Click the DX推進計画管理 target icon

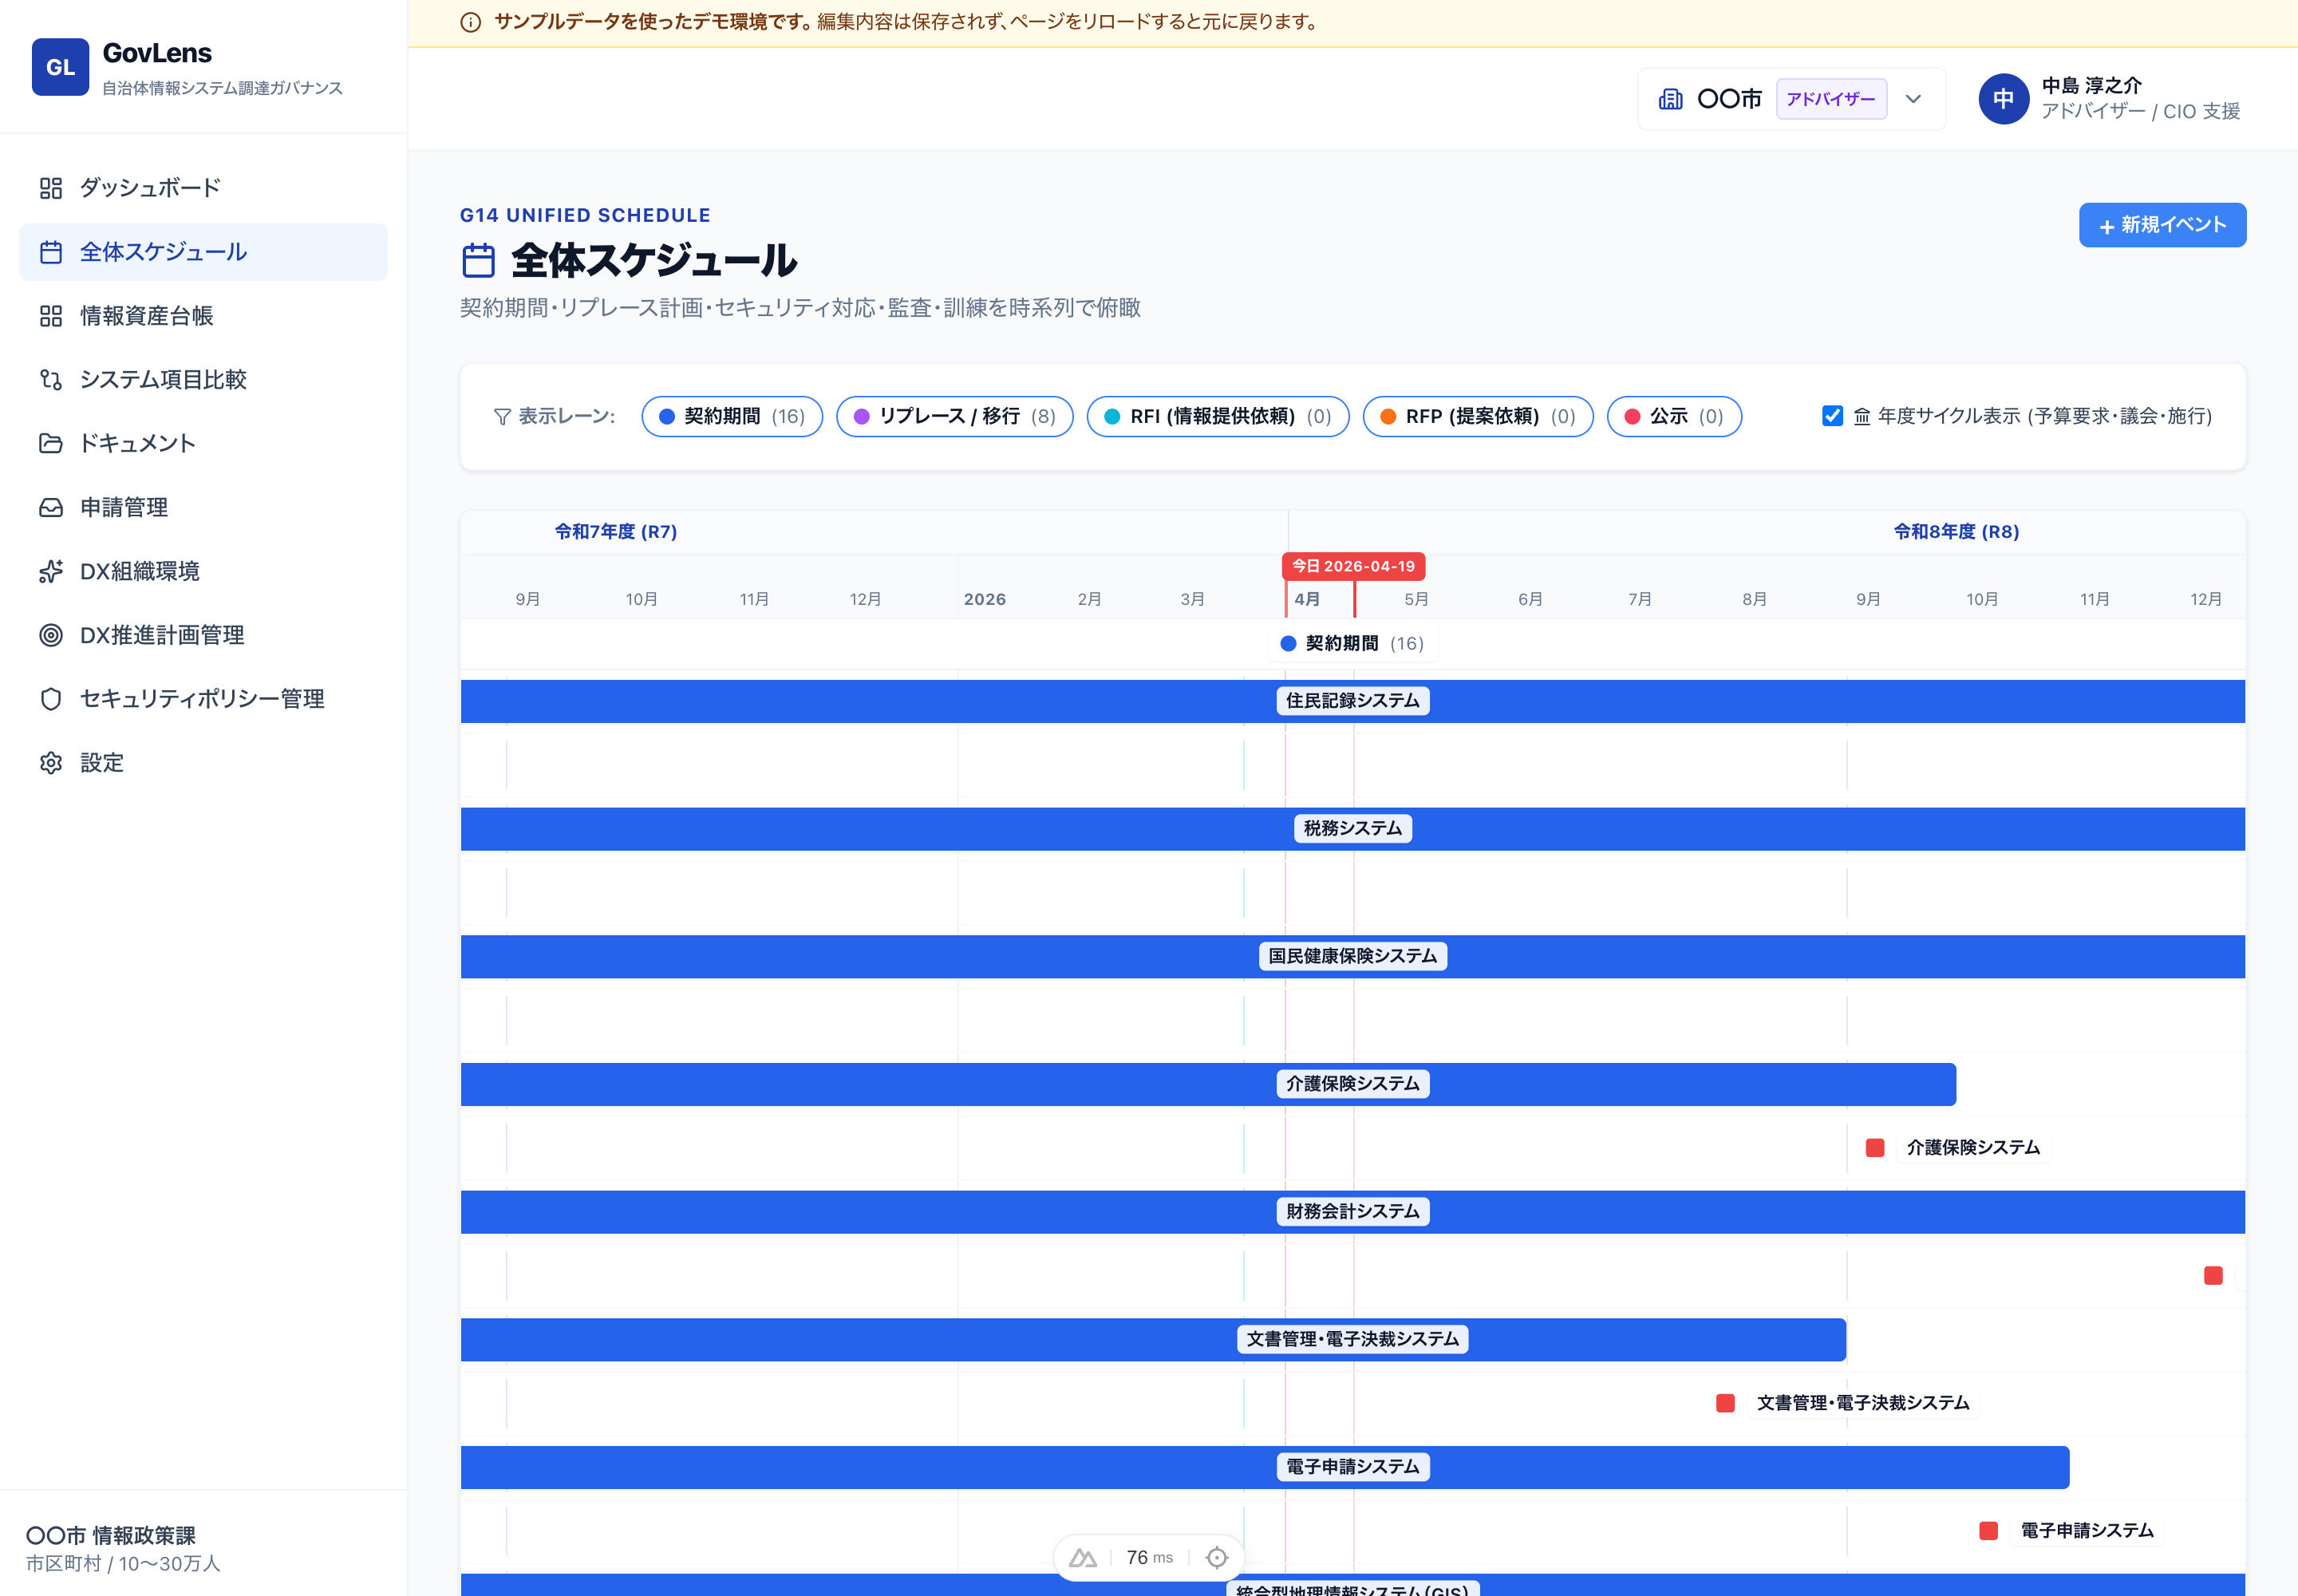coord(51,635)
